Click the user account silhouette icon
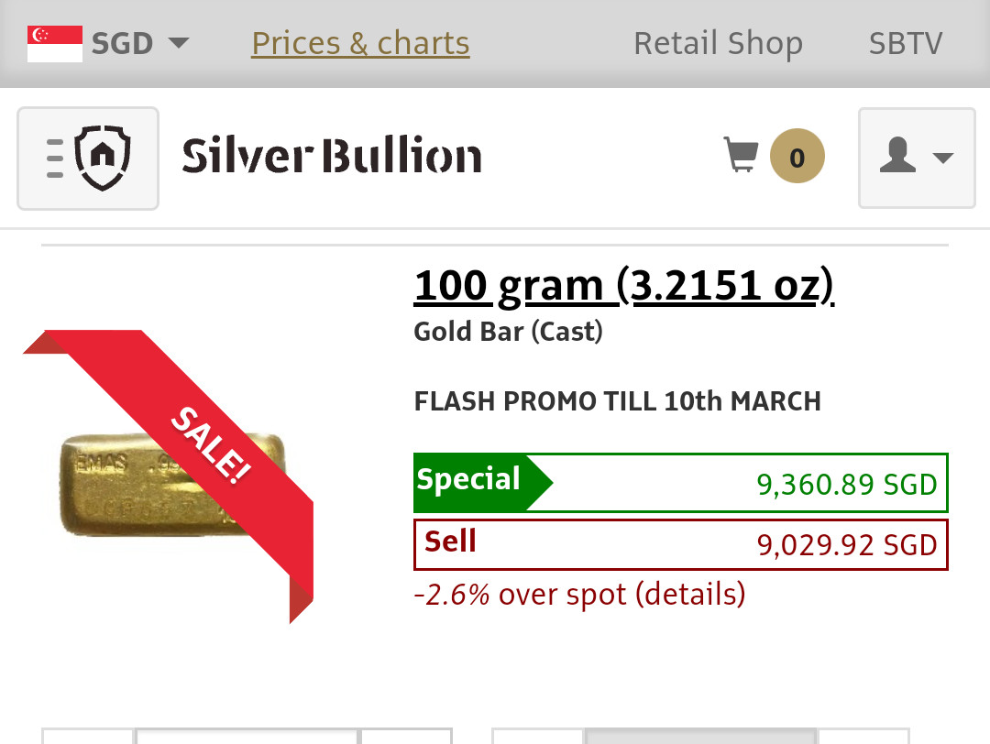Image resolution: width=990 pixels, height=744 pixels. 897,158
